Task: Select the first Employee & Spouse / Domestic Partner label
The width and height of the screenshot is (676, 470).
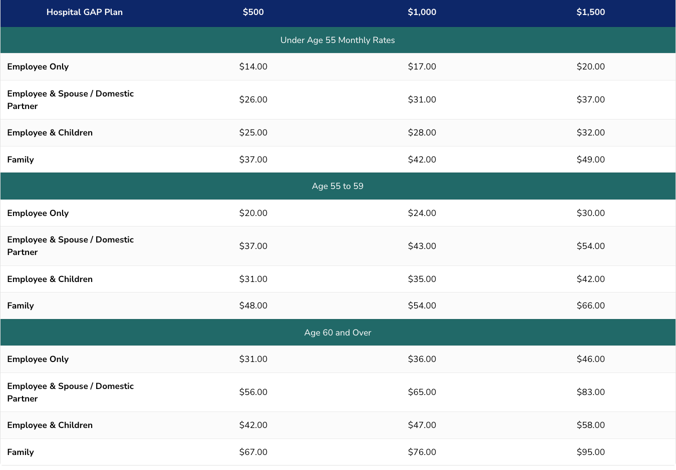Action: 71,99
